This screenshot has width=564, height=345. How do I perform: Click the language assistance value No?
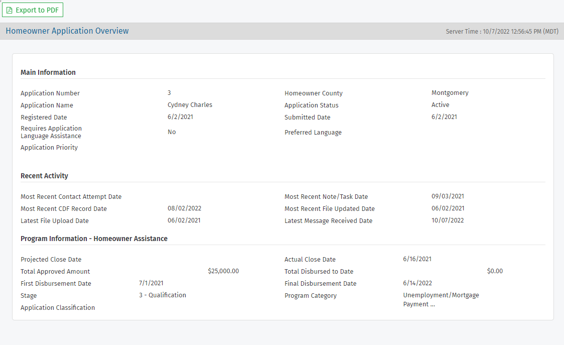point(172,132)
